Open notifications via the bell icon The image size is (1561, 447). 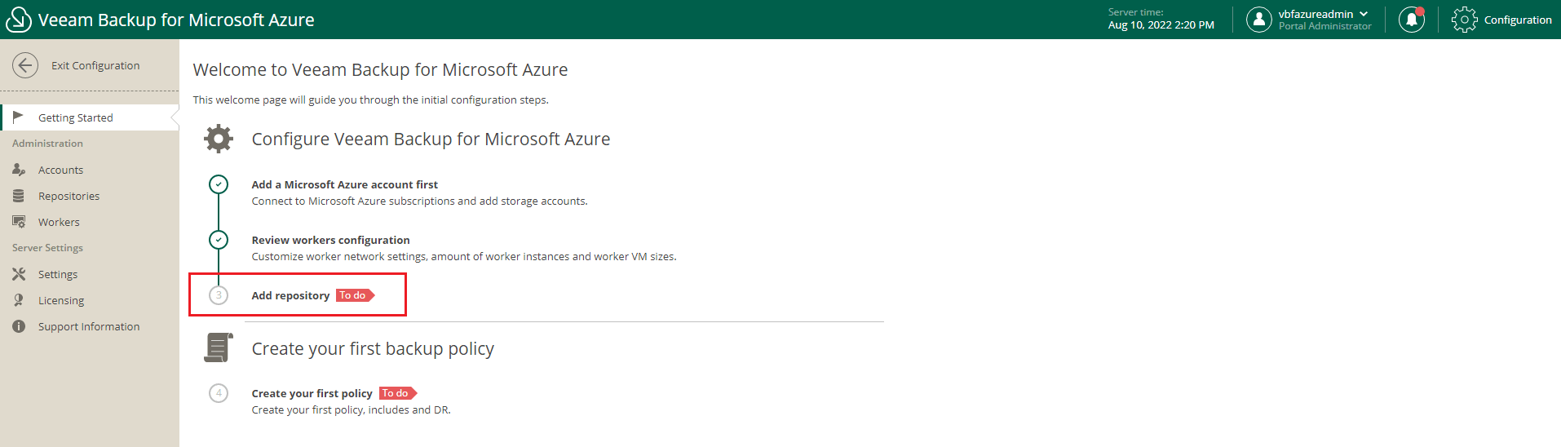click(x=1412, y=20)
